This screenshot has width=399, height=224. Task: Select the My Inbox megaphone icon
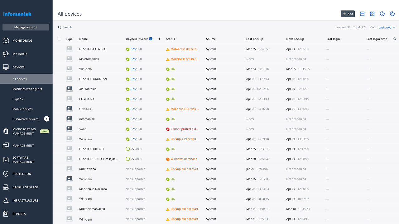(x=6, y=54)
